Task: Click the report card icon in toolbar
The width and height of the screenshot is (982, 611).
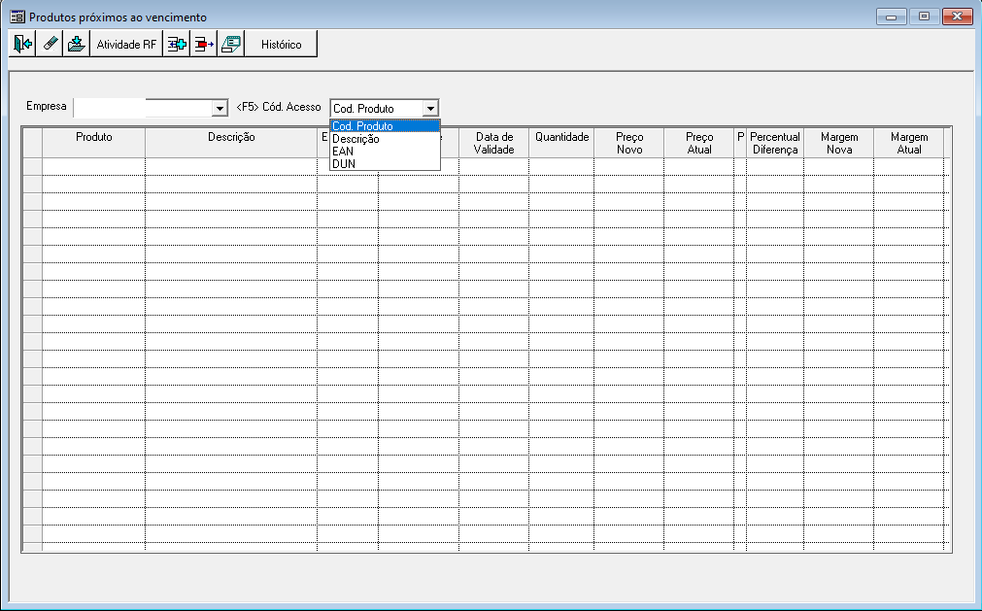Action: pos(230,44)
